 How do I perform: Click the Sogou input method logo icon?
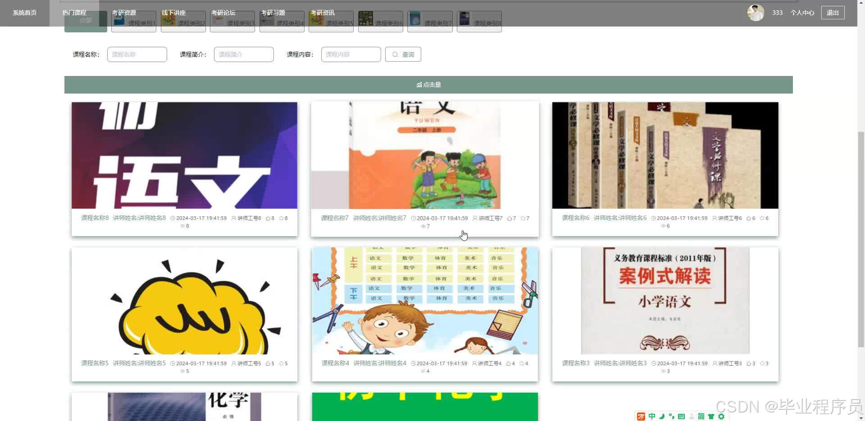point(641,417)
